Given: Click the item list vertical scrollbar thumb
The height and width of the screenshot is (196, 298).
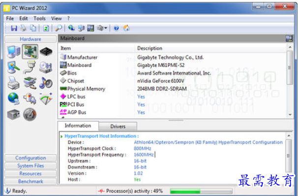Looking at the screenshot, I should 290,67.
